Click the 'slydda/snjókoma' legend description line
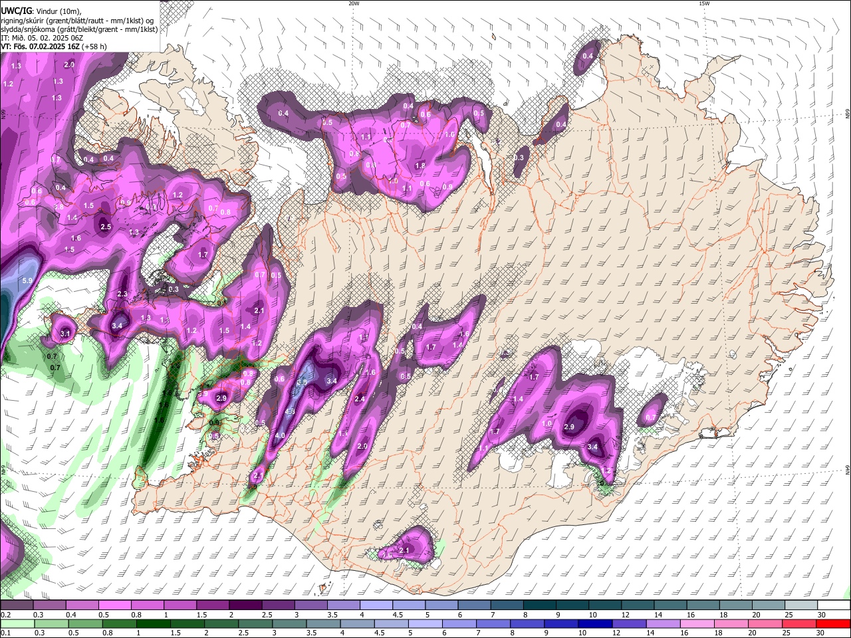851x638 pixels. click(79, 29)
